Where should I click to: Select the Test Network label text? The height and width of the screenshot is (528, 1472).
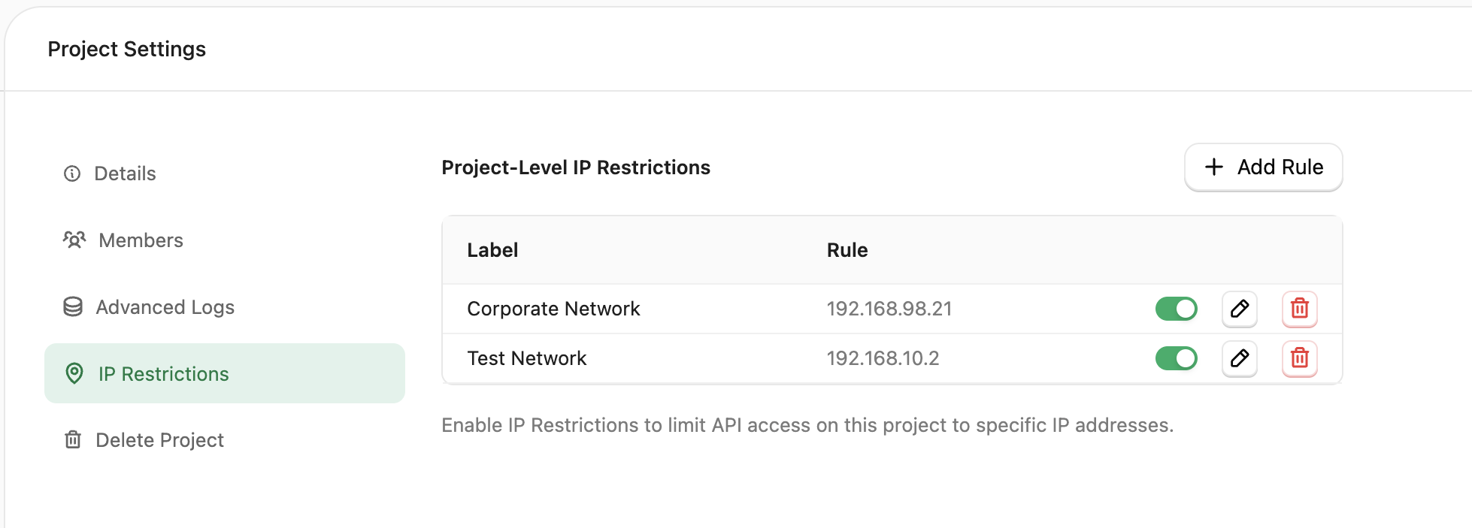[x=526, y=358]
